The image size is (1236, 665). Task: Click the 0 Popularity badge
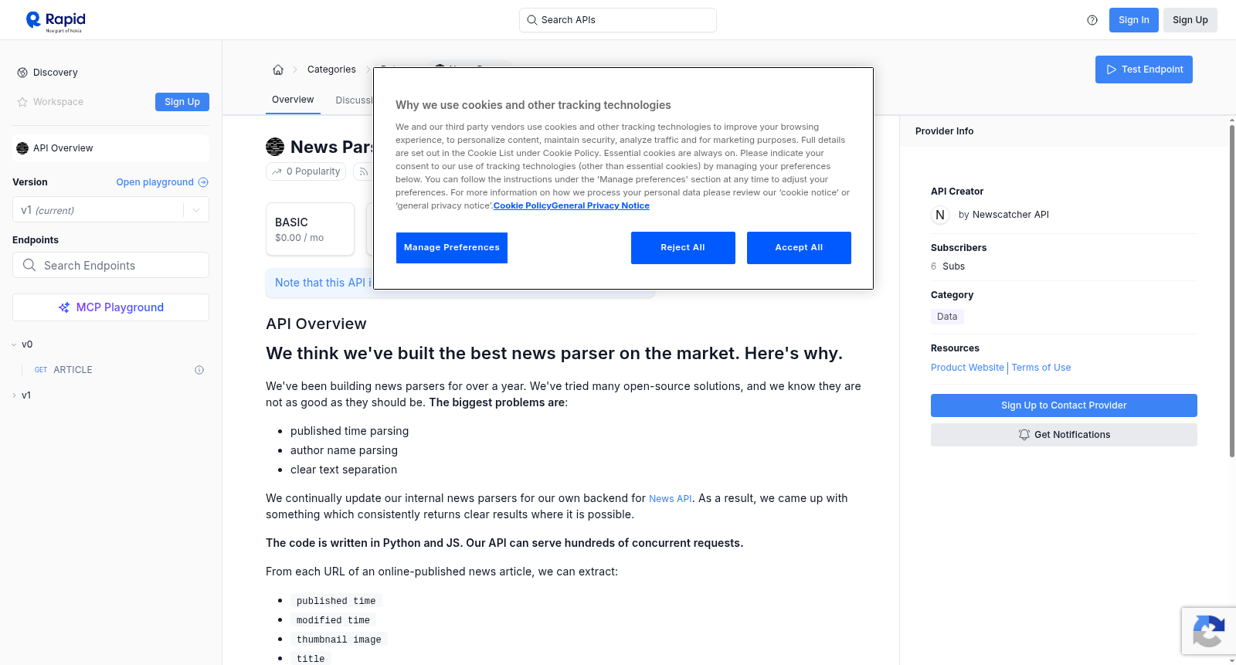pyautogui.click(x=307, y=171)
